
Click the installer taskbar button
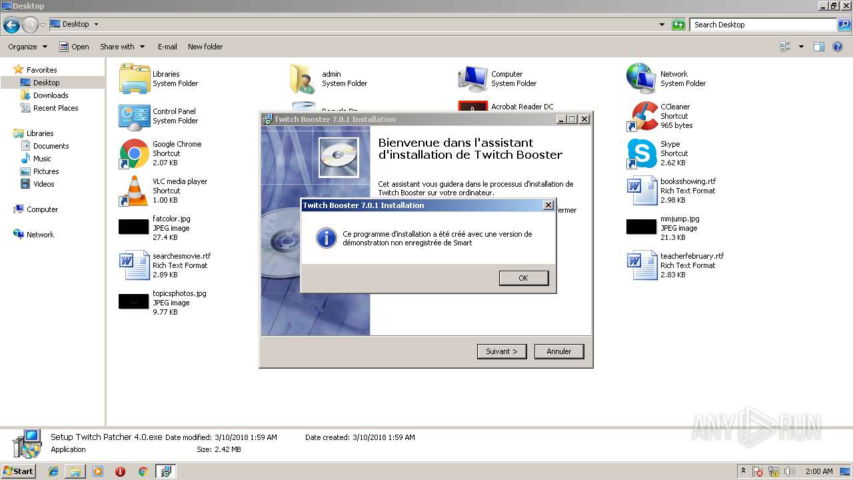tap(165, 471)
